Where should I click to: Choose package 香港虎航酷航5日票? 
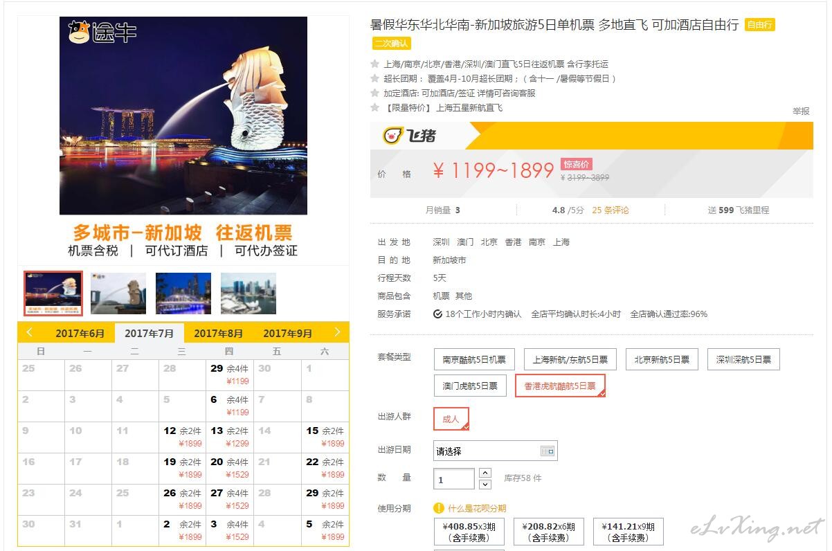tap(560, 386)
